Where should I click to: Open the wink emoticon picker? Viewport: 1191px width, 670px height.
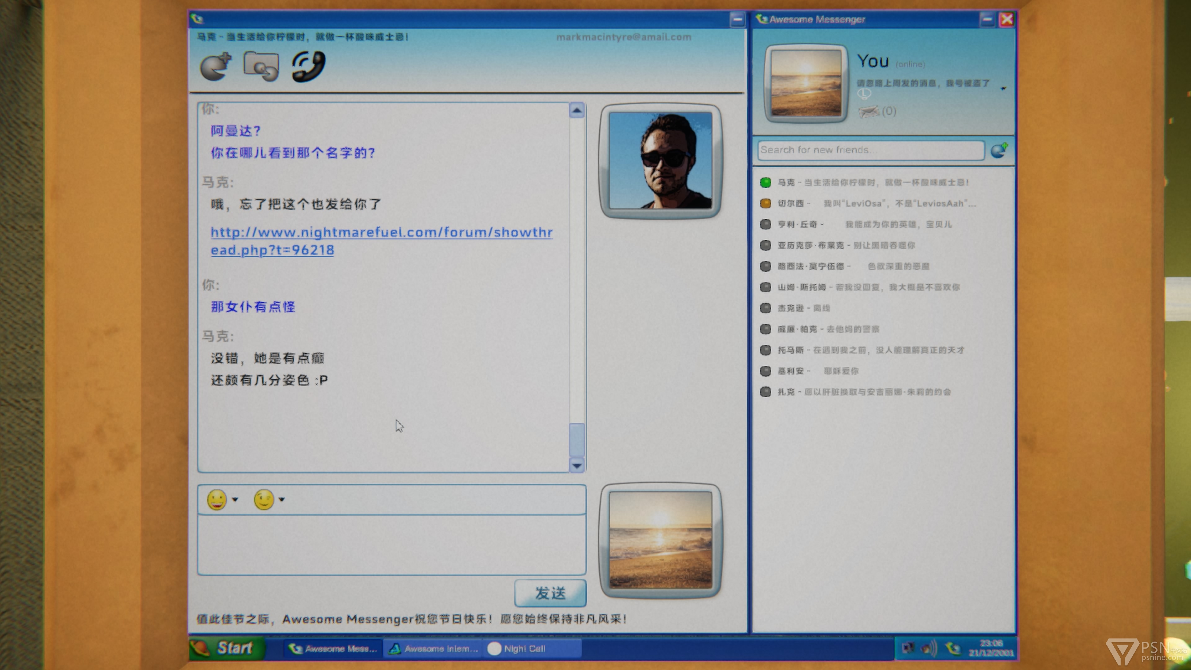click(x=264, y=500)
